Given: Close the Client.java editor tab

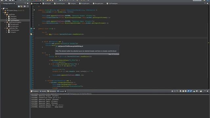Looking at the screenshot, I should [x=40, y=4].
